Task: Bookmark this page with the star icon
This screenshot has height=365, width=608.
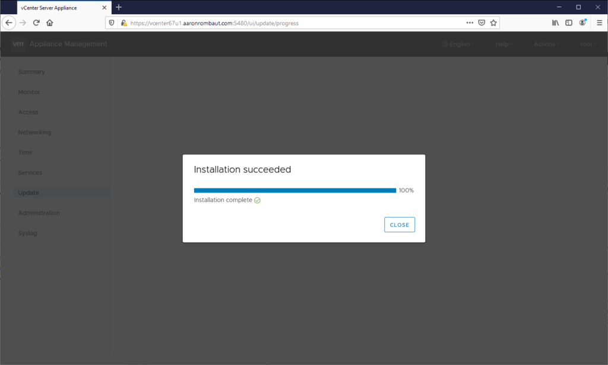Action: [x=493, y=23]
